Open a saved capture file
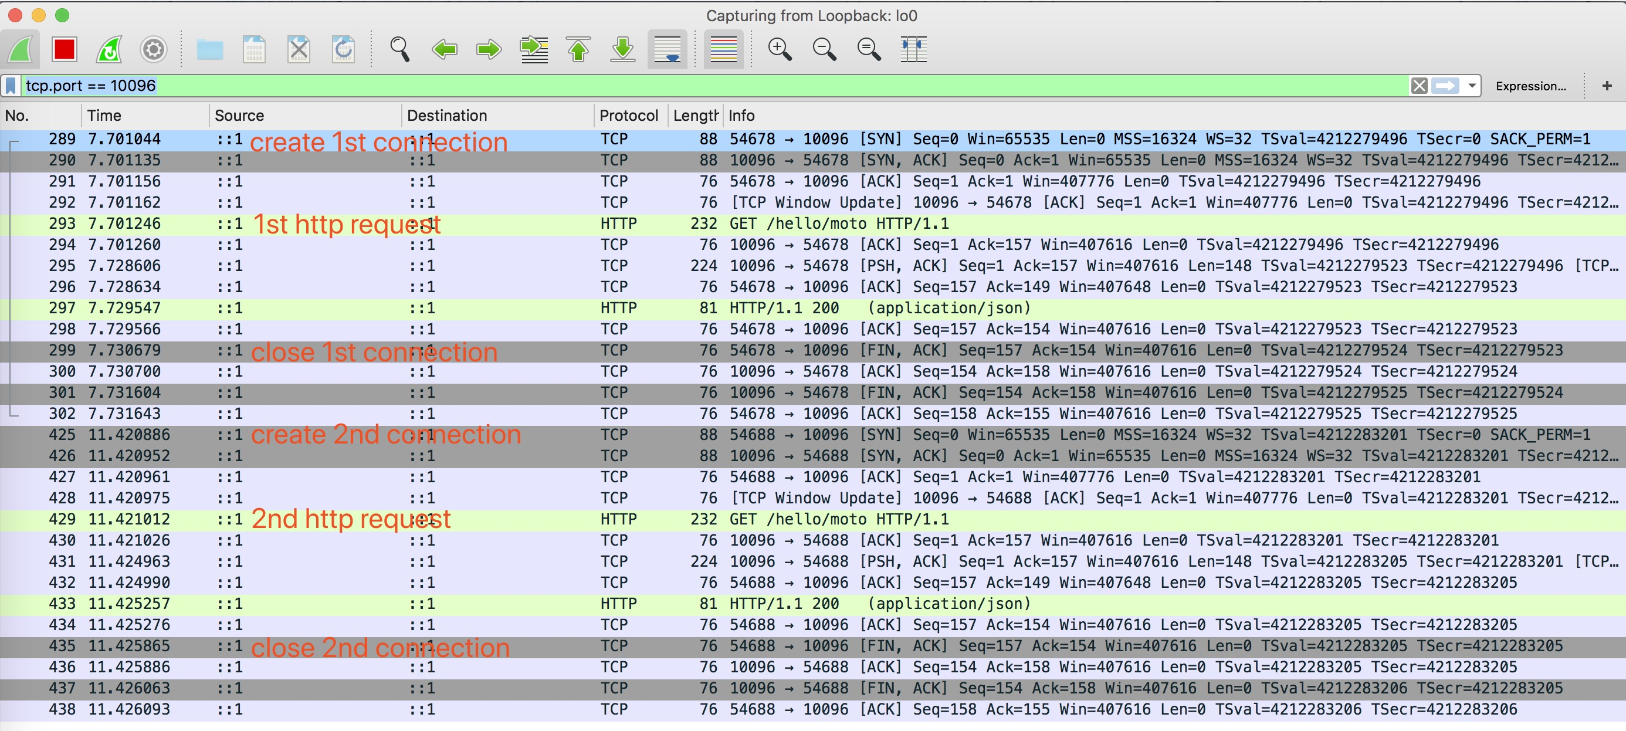 pos(209,49)
